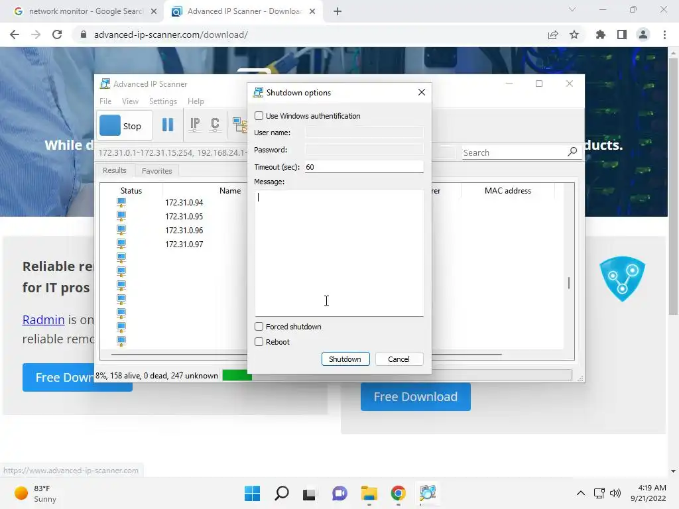Screen dimensions: 679x509
Task: Switch to the Results tab
Action: pos(114,170)
